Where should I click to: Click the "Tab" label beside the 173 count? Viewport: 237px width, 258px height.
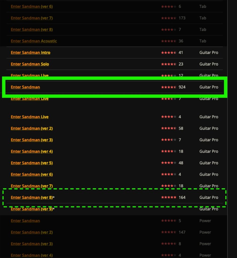pyautogui.click(x=203, y=18)
